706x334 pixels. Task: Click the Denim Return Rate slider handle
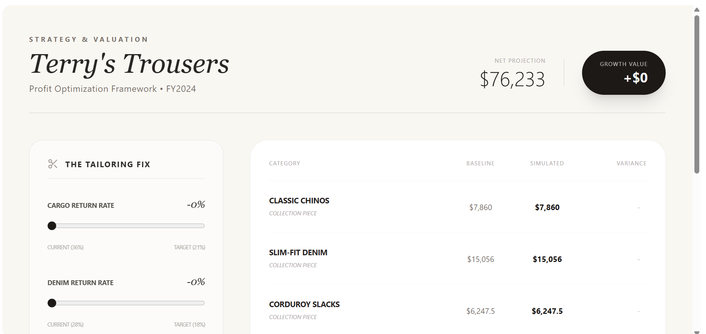click(x=52, y=303)
